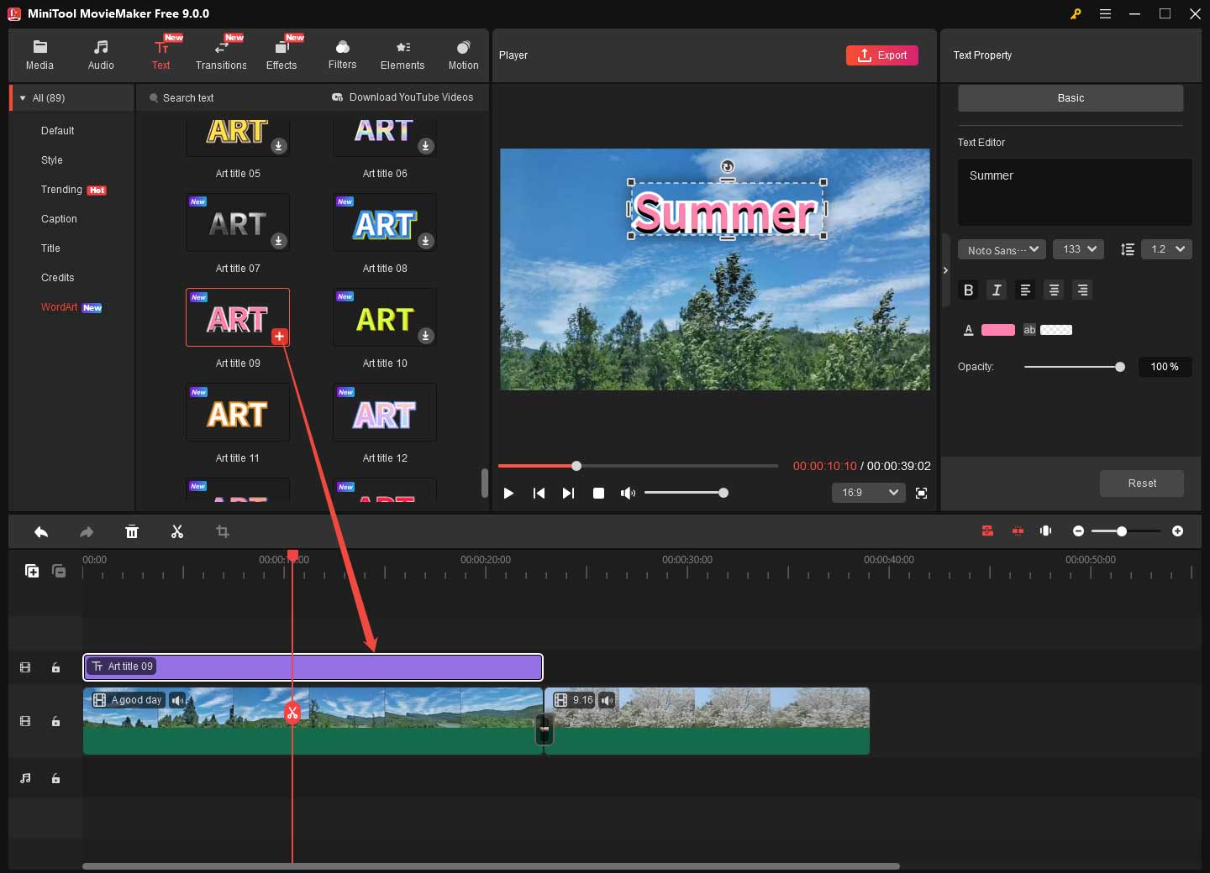Image resolution: width=1210 pixels, height=873 pixels.
Task: Select the Credits text category
Action: pyautogui.click(x=57, y=278)
